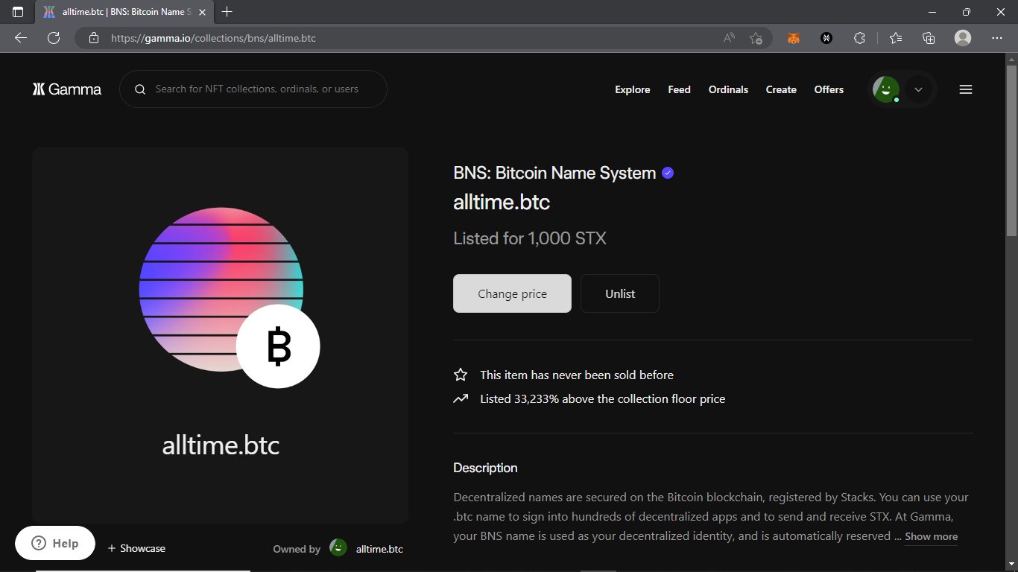Click the Gamma logo in the top left
This screenshot has height=572, width=1018.
coord(66,89)
